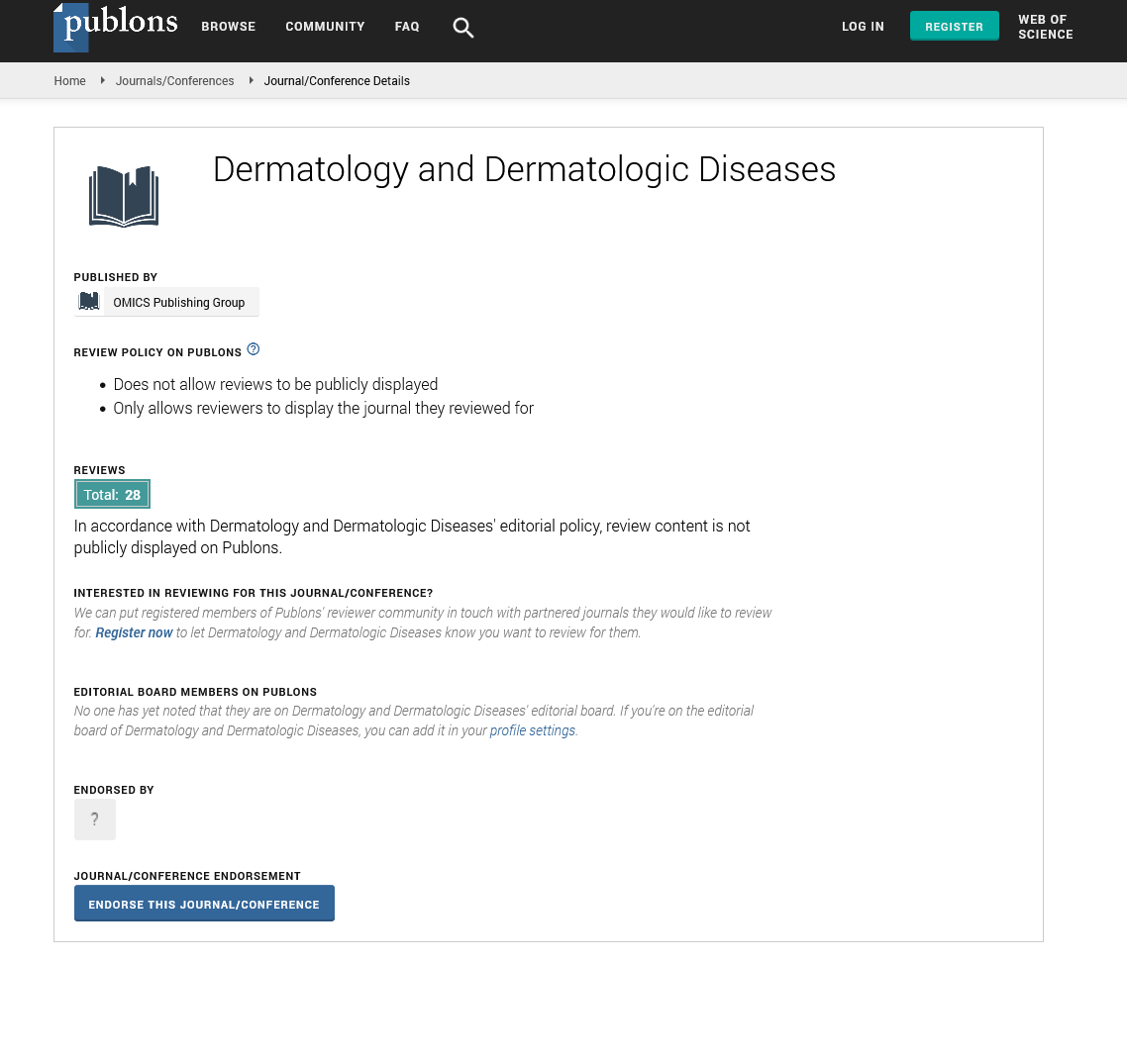This screenshot has height=1061, width=1127.
Task: Click the Publons logo
Action: pos(116,27)
